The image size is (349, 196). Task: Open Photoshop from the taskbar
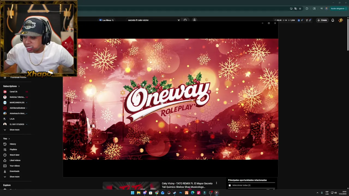(180, 193)
